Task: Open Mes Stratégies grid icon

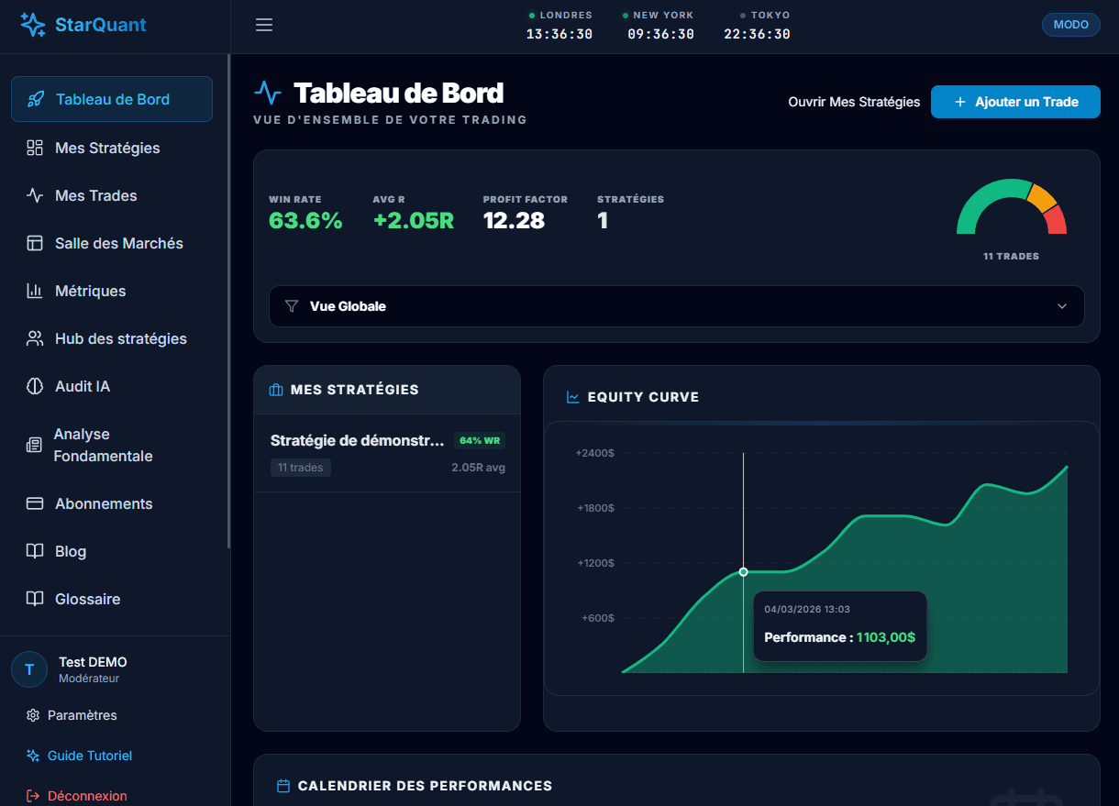Action: 35,148
